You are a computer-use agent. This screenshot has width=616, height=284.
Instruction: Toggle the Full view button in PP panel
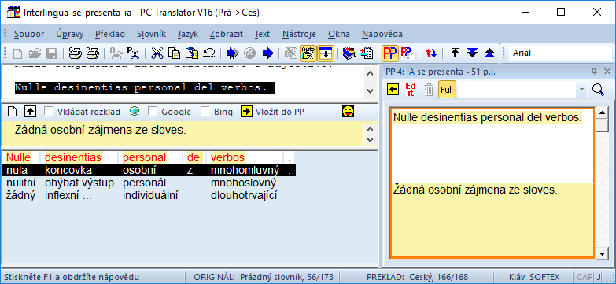coord(447,90)
